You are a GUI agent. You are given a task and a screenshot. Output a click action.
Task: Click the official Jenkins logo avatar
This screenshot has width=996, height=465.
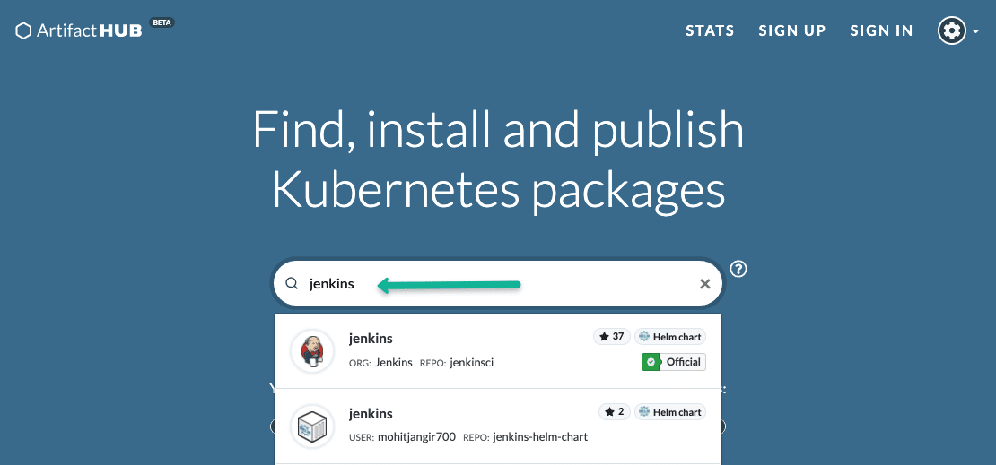[312, 350]
